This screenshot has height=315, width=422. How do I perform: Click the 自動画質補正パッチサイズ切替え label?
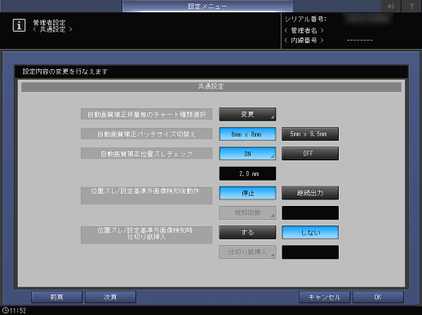tap(146, 134)
